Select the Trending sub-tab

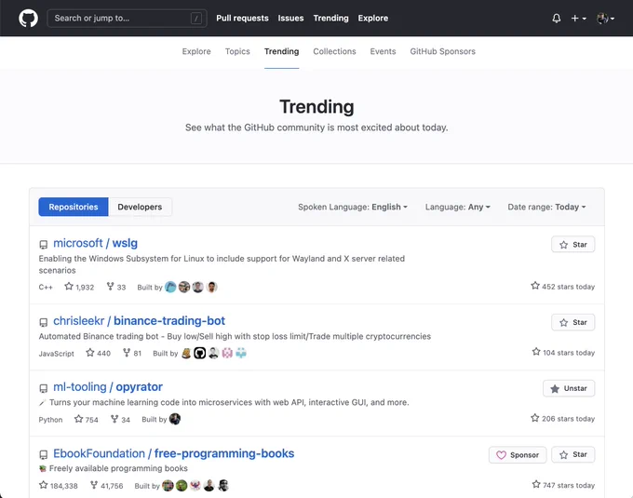(282, 51)
